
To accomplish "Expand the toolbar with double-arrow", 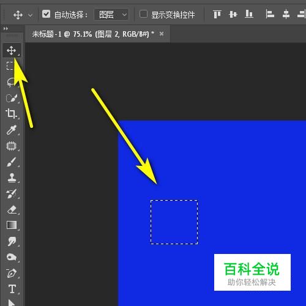I will point(6,29).
